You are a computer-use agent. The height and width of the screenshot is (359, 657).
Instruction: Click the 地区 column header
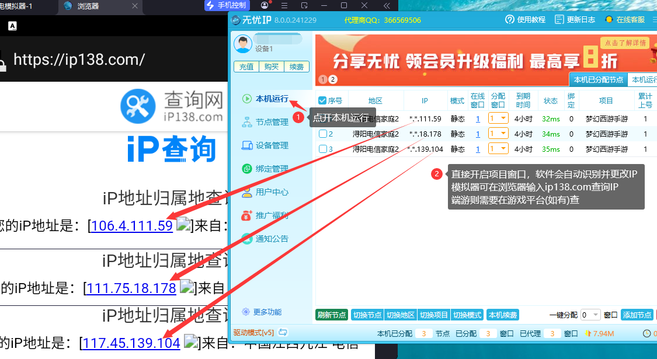pyautogui.click(x=376, y=100)
